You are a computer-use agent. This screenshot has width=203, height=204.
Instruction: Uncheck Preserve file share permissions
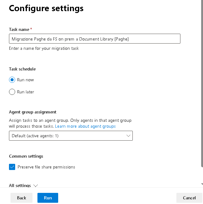click(12, 167)
